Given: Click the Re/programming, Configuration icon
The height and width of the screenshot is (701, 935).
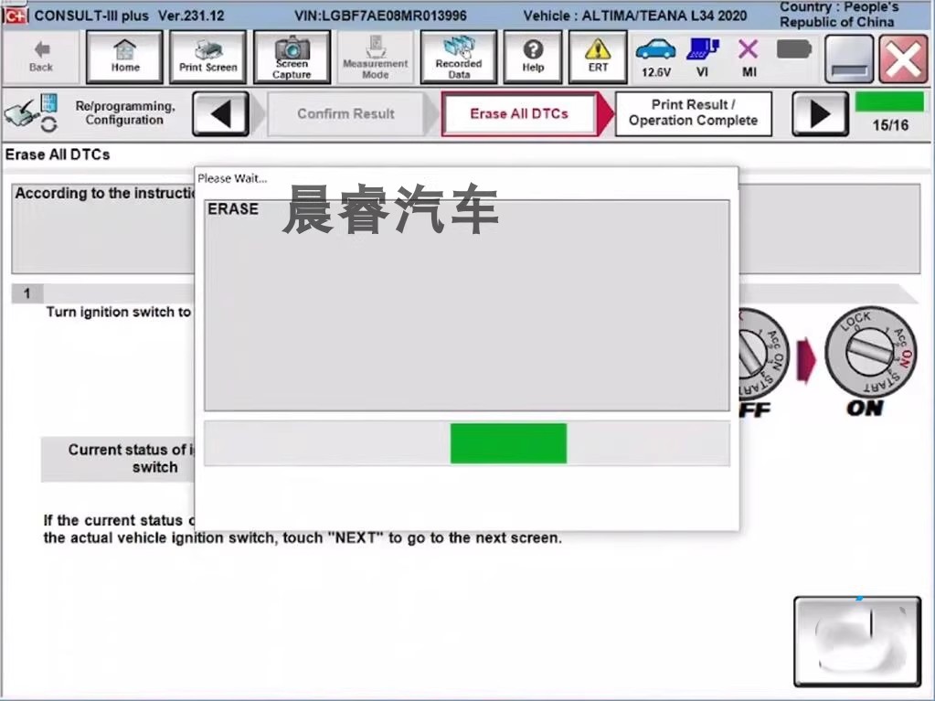Looking at the screenshot, I should tap(32, 113).
